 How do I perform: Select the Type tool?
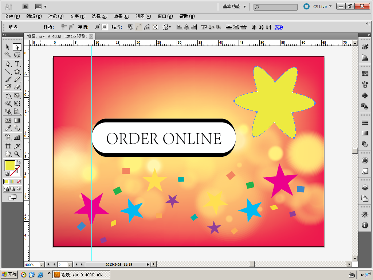[17, 64]
